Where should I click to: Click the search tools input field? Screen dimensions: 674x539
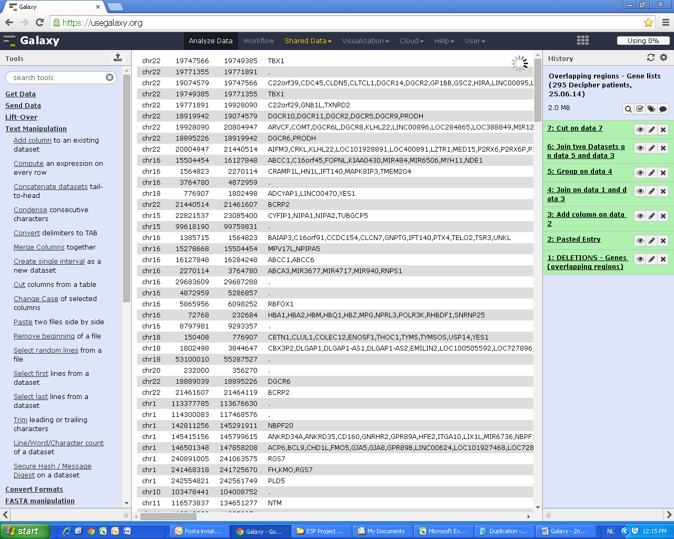pos(58,77)
